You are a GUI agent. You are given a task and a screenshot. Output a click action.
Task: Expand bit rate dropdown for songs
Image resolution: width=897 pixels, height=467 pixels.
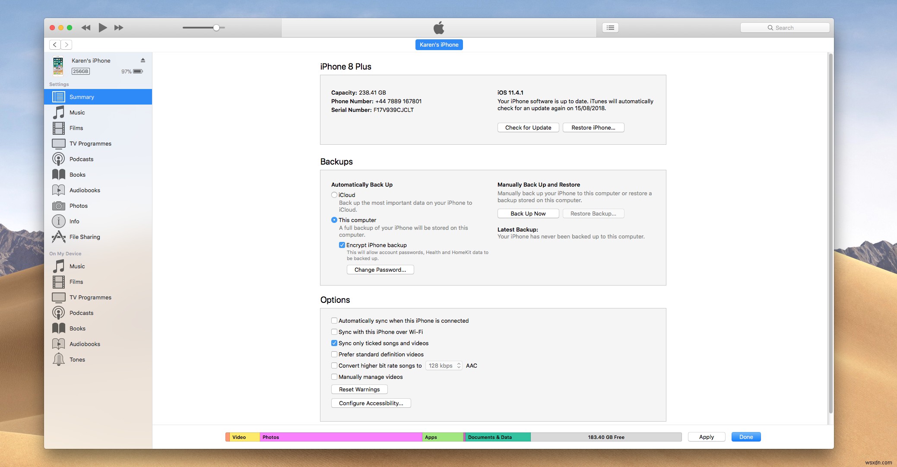[446, 365]
